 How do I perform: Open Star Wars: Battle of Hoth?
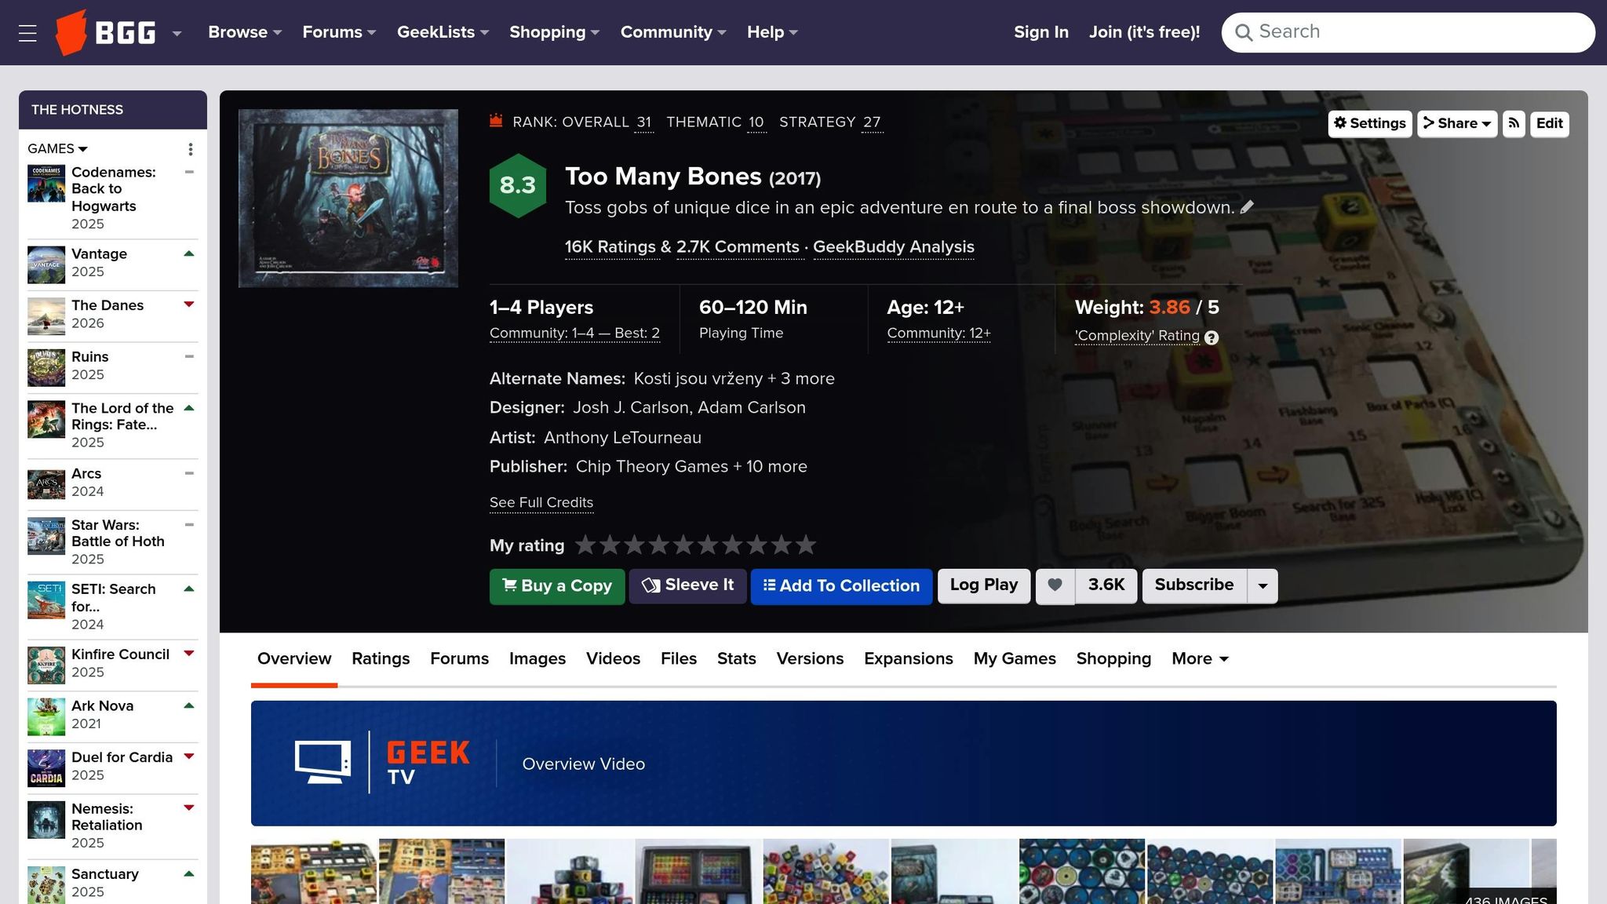point(118,533)
